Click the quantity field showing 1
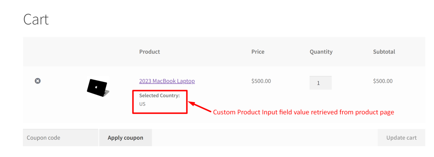Viewport: 434px width, 157px height. point(320,83)
